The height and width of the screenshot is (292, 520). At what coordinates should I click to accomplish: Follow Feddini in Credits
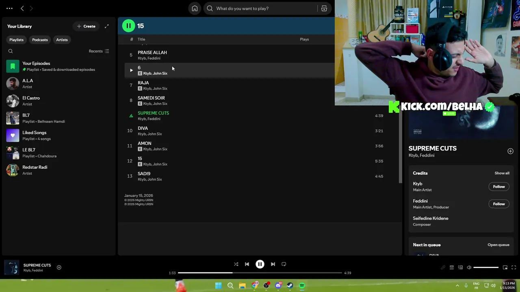point(499,204)
